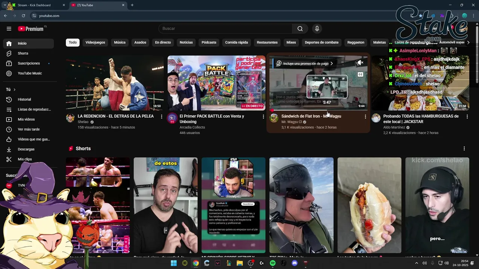Go back with the browser back arrow
479x269 pixels.
pyautogui.click(x=5, y=16)
